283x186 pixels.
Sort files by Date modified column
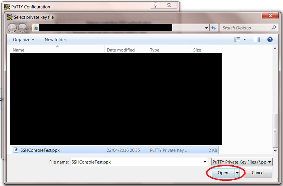click(x=121, y=50)
